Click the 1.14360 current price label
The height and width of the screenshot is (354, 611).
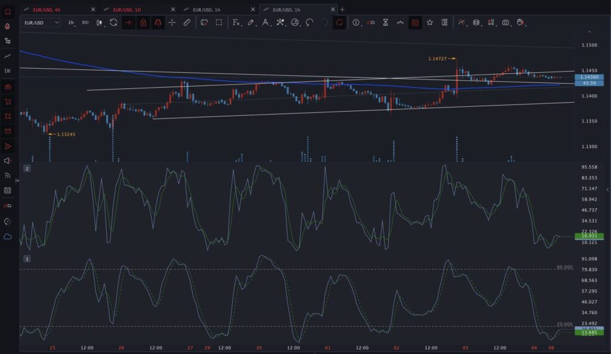click(x=589, y=77)
